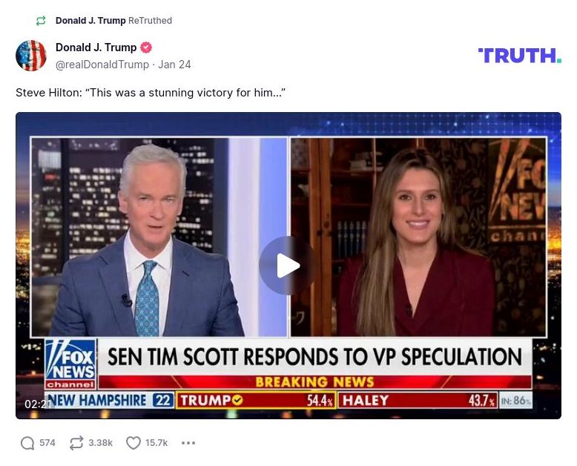Click the Tim Scott headline banner in video
The width and height of the screenshot is (577, 466).
(314, 357)
